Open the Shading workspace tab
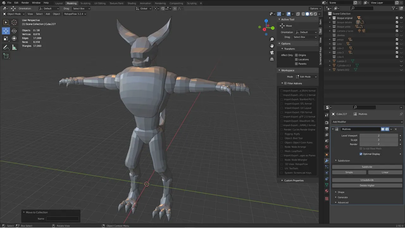405x228 pixels. coord(132,3)
